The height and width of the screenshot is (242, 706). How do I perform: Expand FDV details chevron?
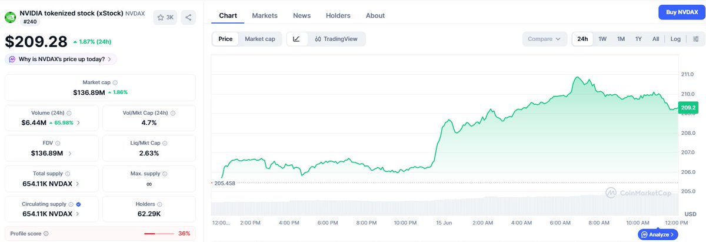point(70,153)
